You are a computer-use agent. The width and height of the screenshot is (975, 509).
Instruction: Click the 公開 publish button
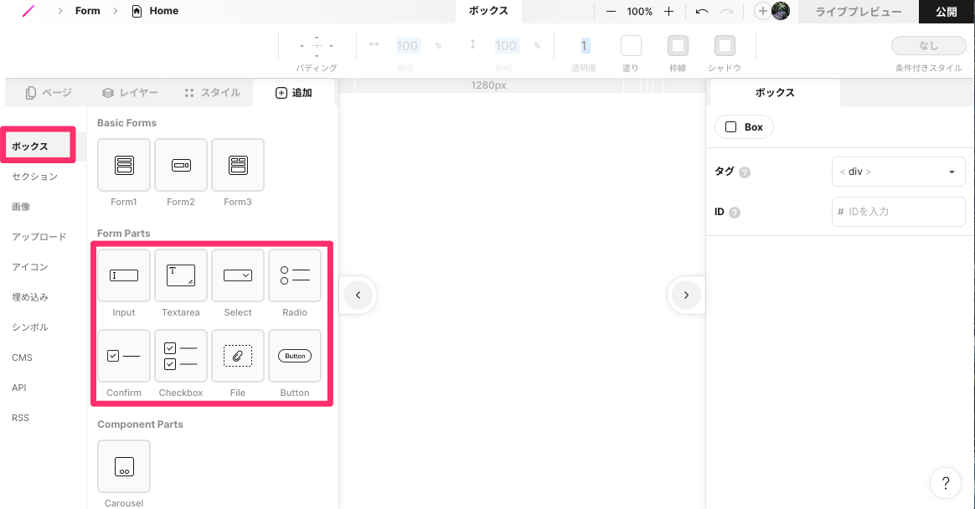click(947, 12)
